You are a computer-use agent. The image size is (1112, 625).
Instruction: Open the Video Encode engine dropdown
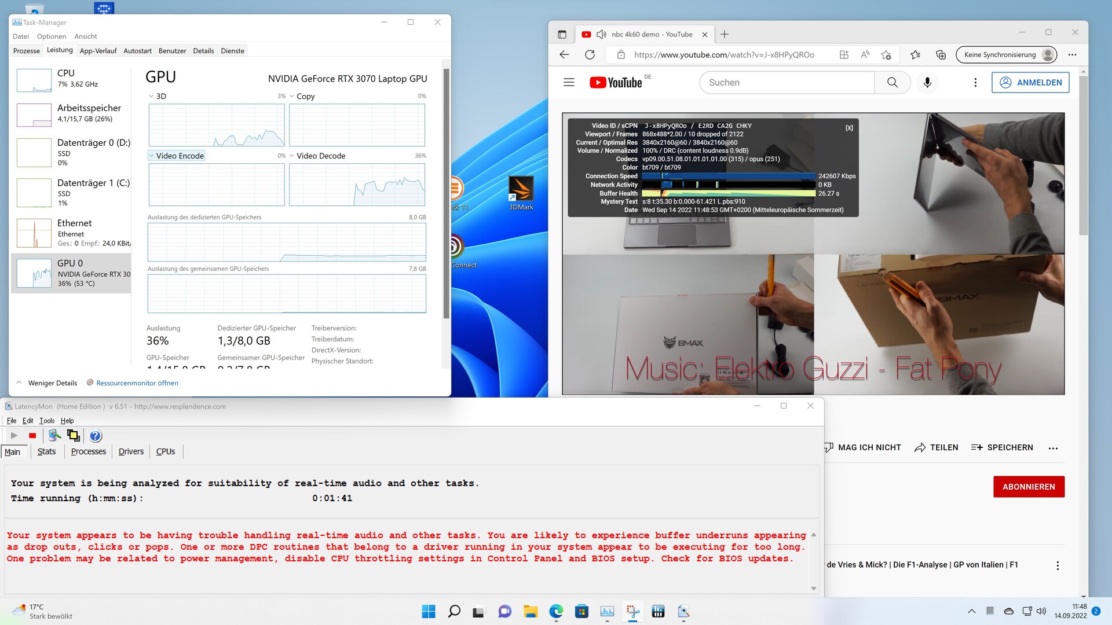pyautogui.click(x=152, y=156)
